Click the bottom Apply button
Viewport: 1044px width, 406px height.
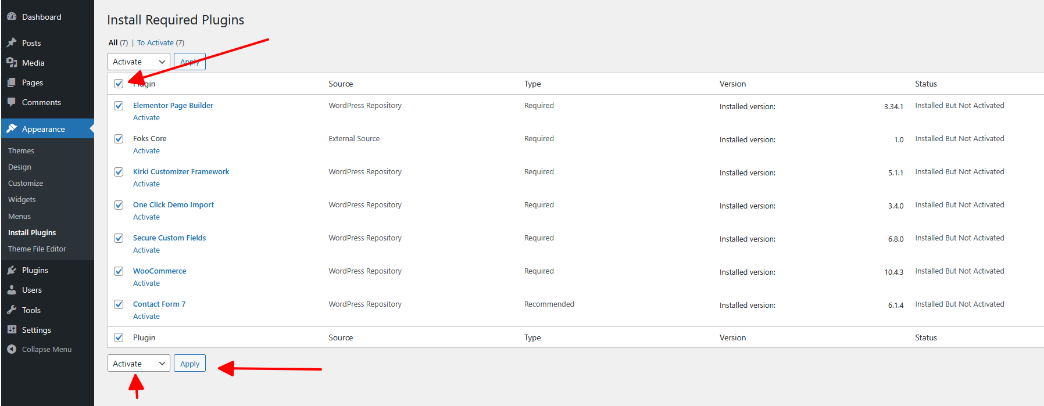click(190, 364)
